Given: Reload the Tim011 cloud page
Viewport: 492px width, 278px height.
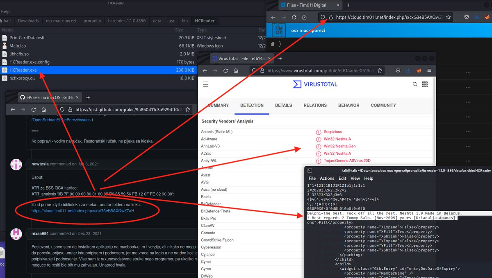Looking at the screenshot, I should pyautogui.click(x=294, y=18).
